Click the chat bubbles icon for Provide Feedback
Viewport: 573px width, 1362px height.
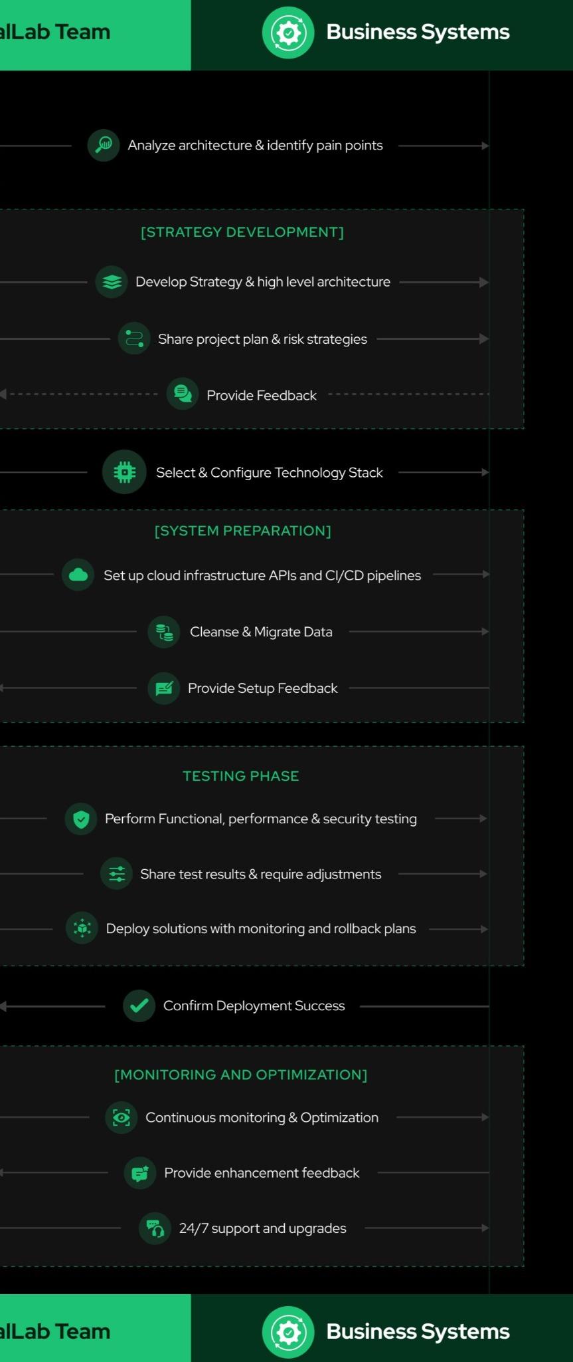point(183,394)
